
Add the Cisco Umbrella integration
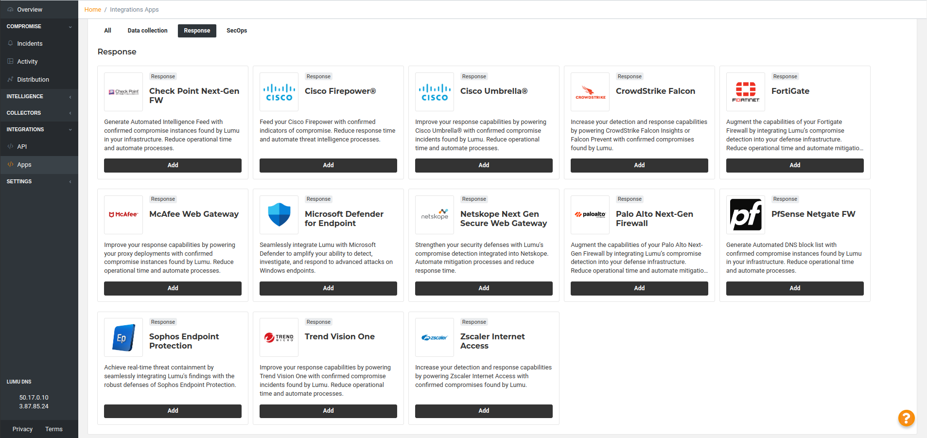[484, 165]
